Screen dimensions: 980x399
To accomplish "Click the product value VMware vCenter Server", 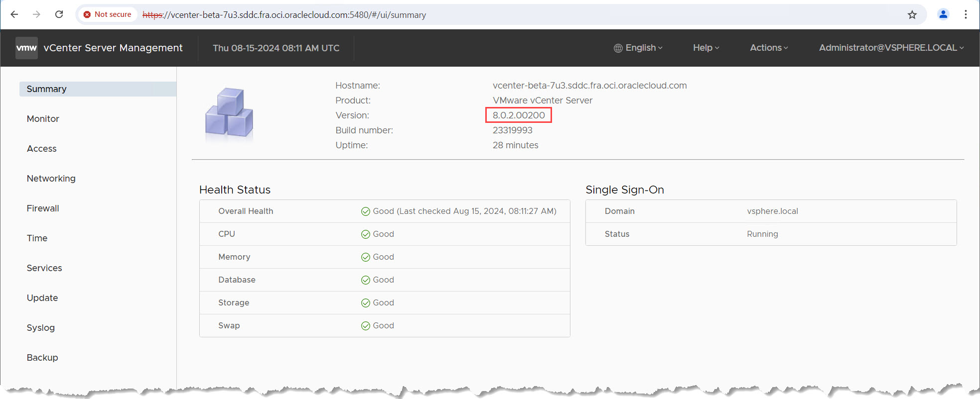I will coord(543,100).
